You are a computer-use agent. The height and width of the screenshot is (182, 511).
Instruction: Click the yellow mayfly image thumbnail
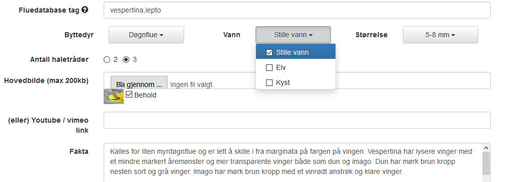[113, 97]
